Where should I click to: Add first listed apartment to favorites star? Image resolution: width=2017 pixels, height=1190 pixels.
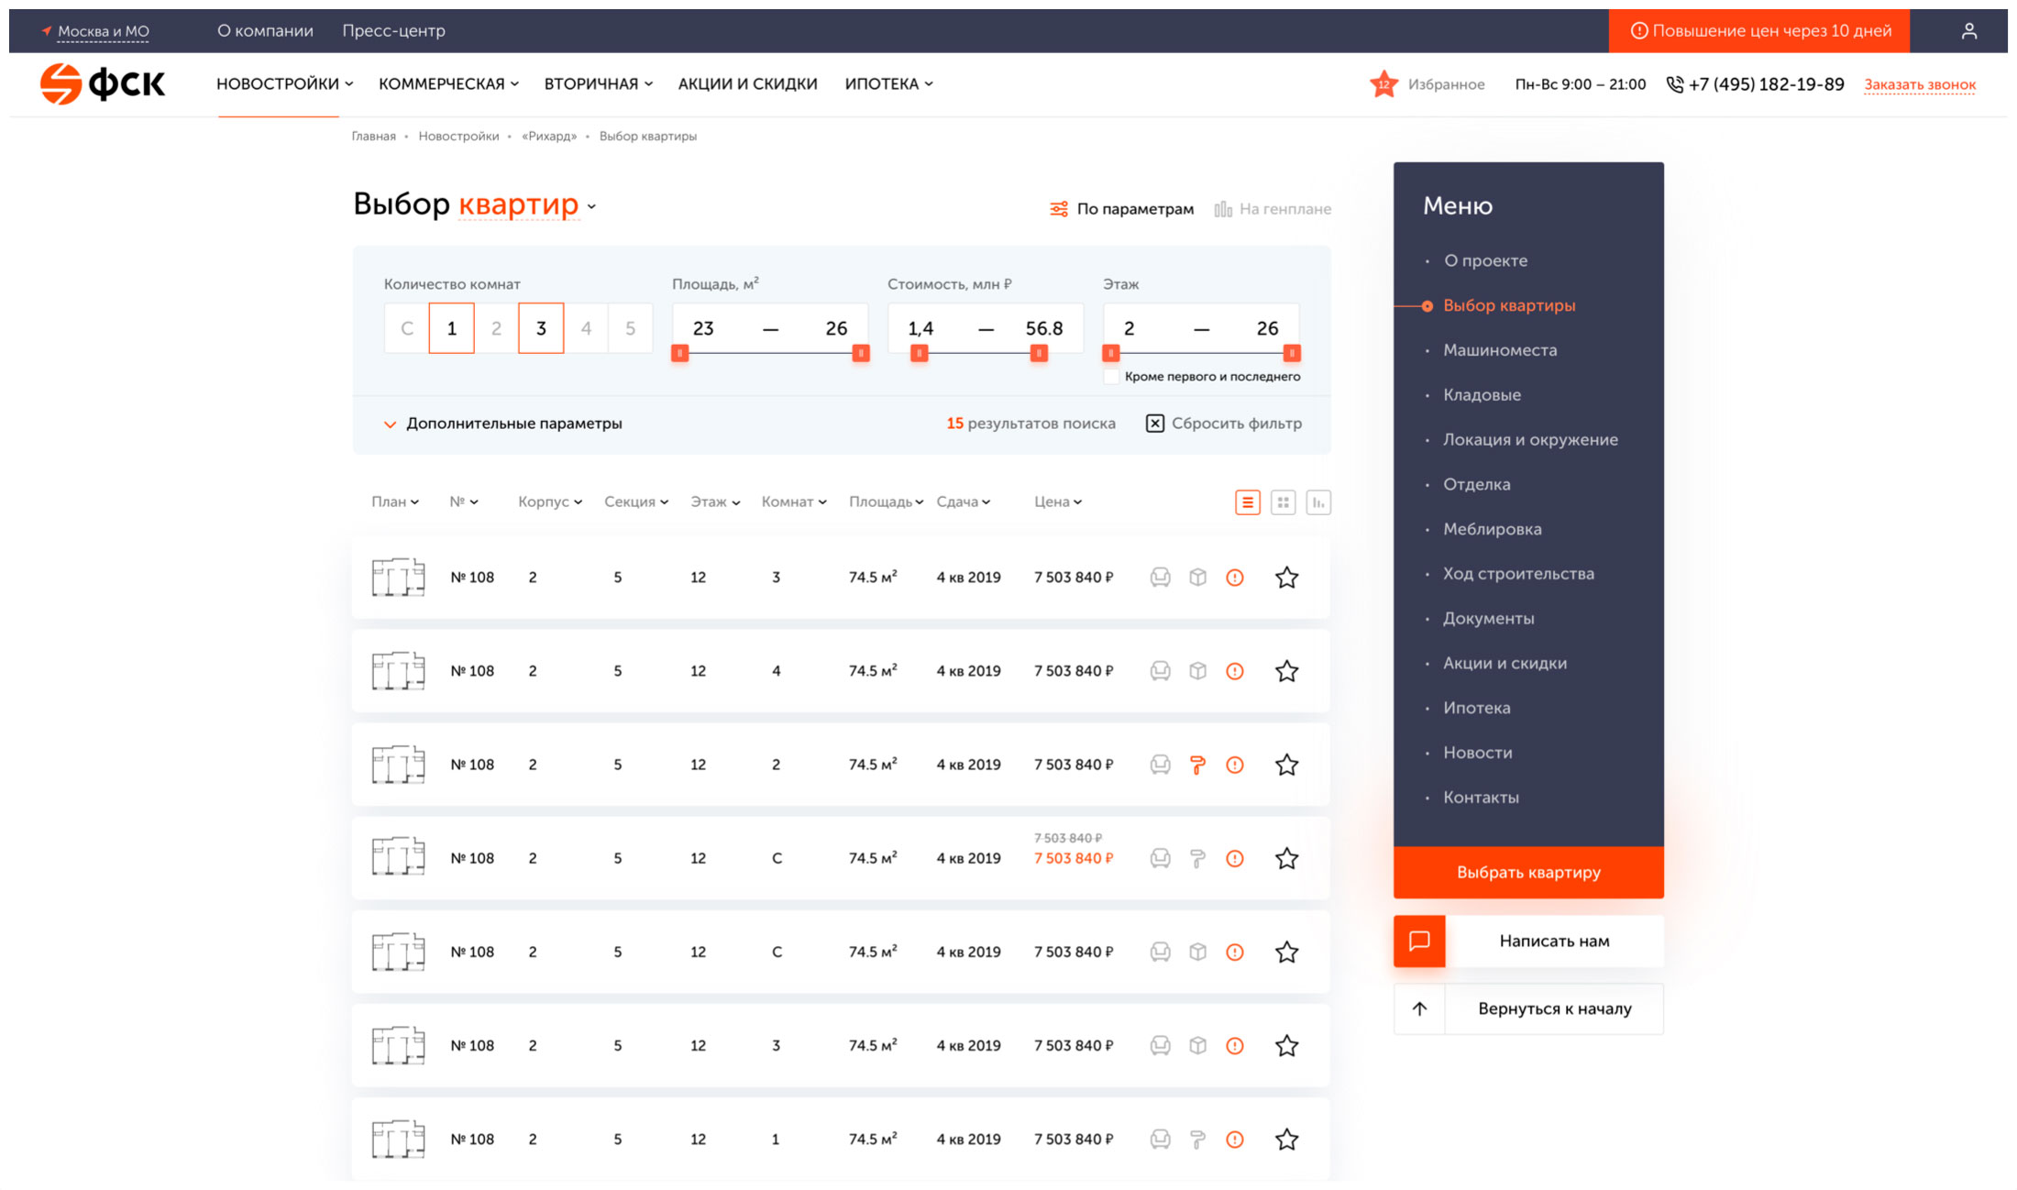[1286, 578]
